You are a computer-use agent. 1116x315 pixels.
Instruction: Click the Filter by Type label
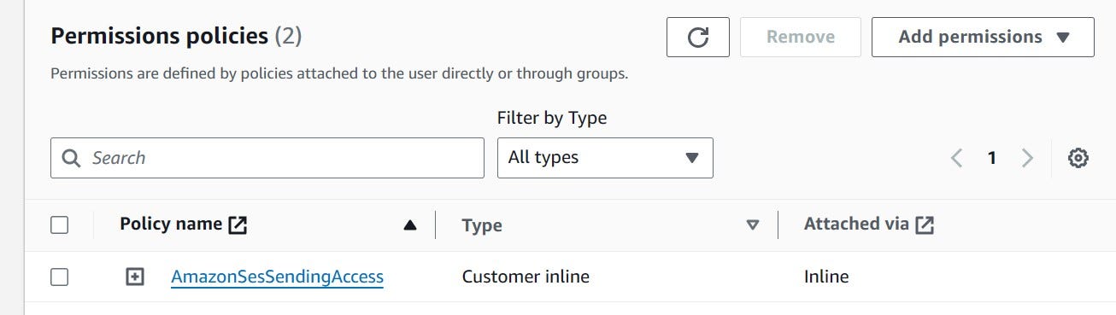pos(552,118)
